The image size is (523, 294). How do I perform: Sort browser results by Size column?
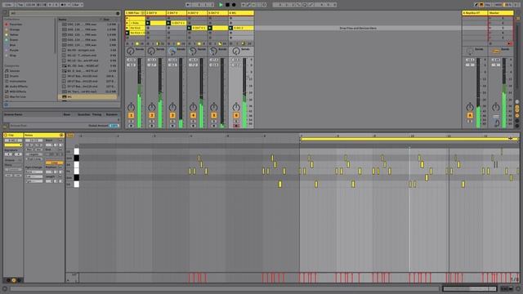tap(106, 20)
